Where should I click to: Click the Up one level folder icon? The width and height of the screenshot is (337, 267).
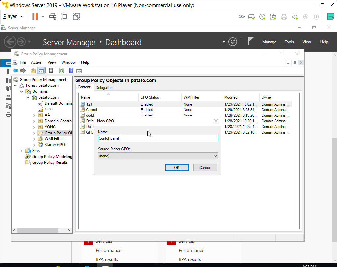point(33,70)
